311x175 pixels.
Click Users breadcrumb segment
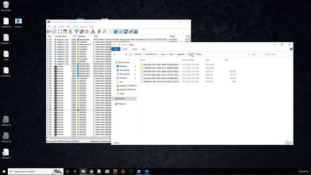(x=163, y=54)
